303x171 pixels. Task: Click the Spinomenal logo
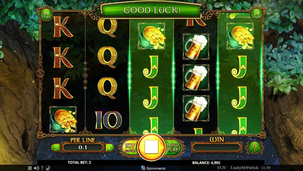pos(153,168)
